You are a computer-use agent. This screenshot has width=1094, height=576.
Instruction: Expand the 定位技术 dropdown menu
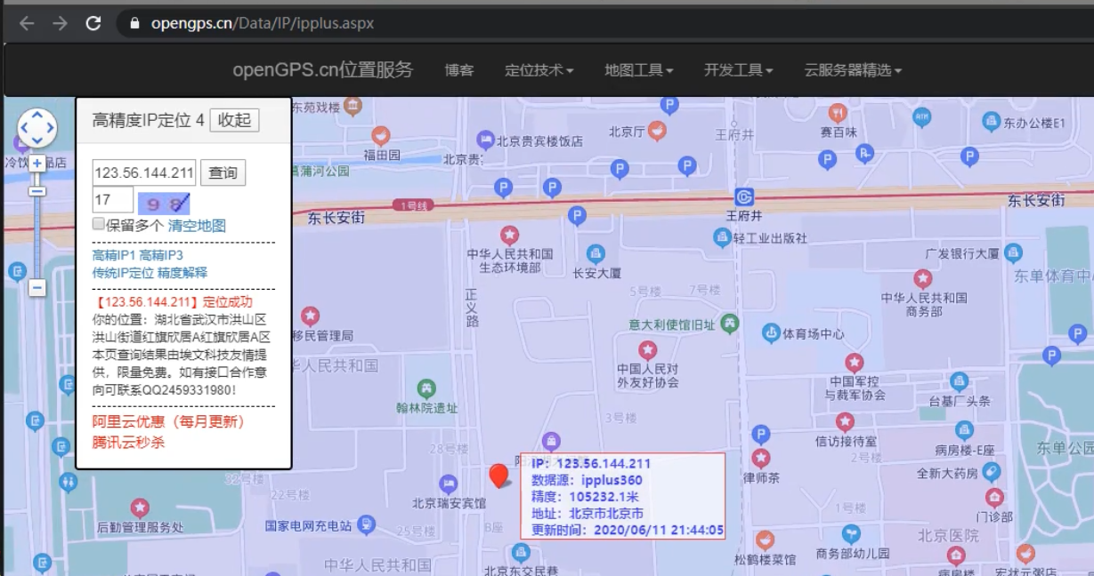[x=539, y=70]
